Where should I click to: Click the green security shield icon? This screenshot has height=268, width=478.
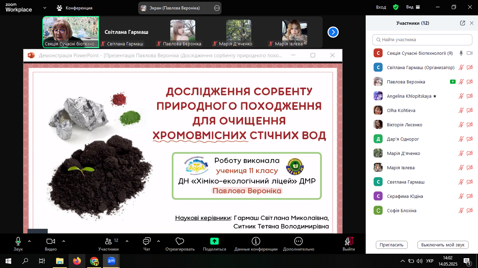click(396, 7)
